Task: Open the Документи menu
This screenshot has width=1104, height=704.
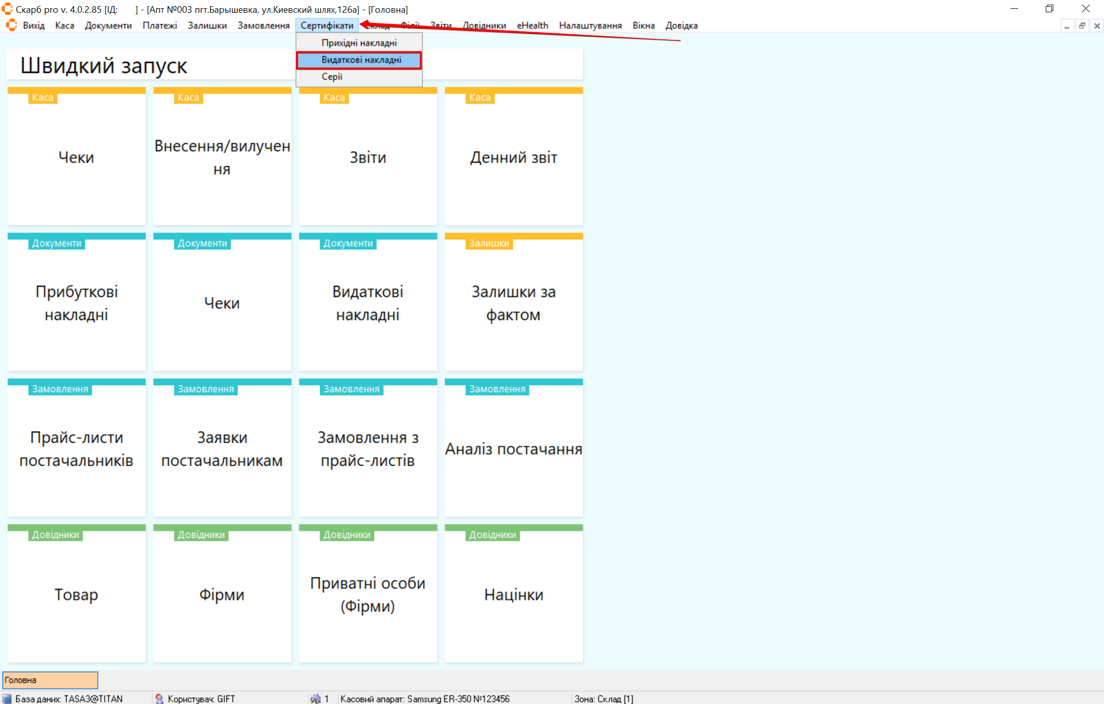Action: click(108, 26)
